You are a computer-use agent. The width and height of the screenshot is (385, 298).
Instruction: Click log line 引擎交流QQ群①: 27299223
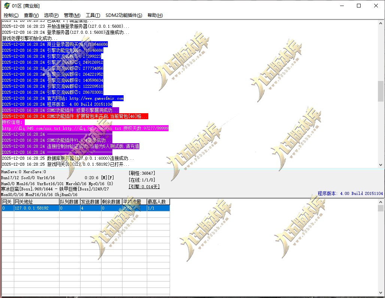point(52,56)
